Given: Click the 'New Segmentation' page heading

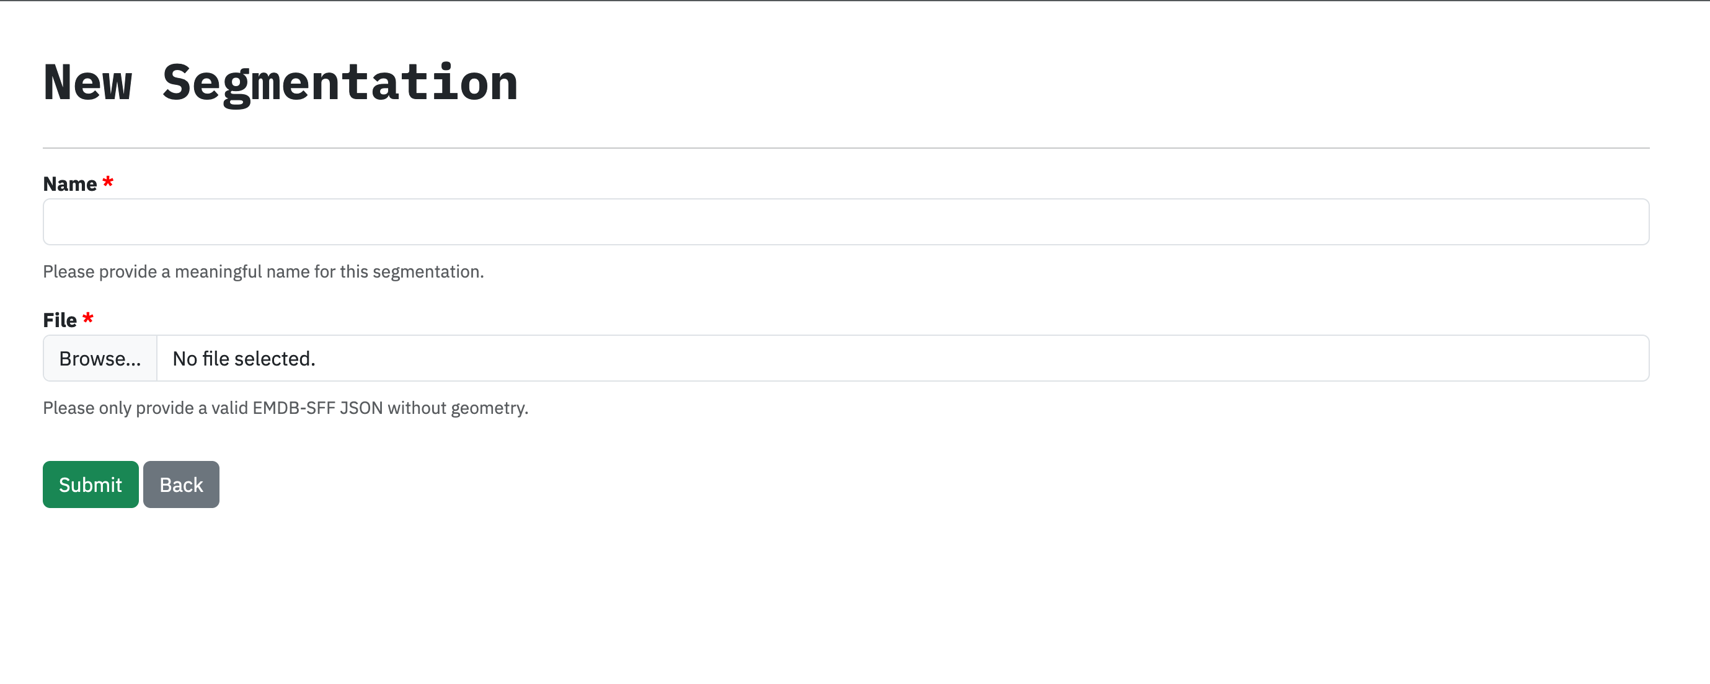Looking at the screenshot, I should pos(281,82).
